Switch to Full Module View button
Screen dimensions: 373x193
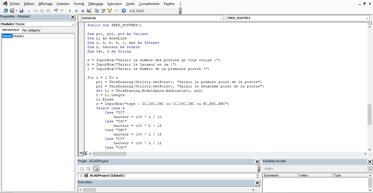click(85, 154)
